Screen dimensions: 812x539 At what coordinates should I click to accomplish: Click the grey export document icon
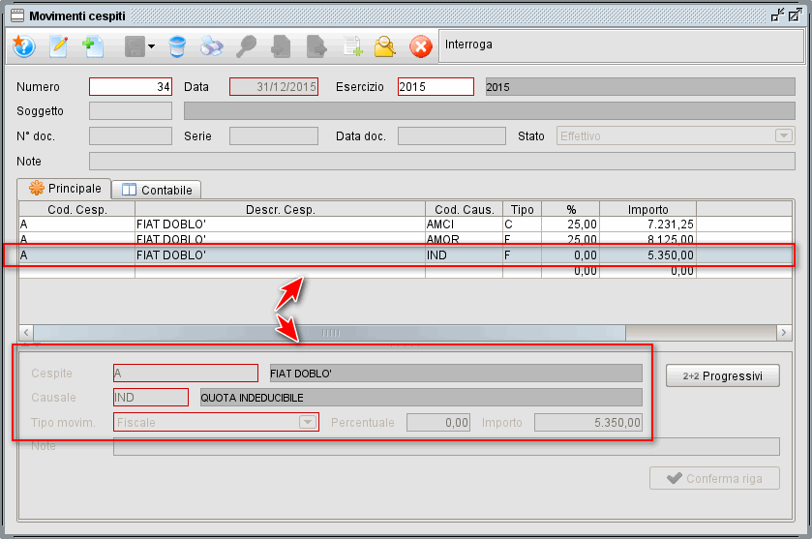[x=316, y=46]
